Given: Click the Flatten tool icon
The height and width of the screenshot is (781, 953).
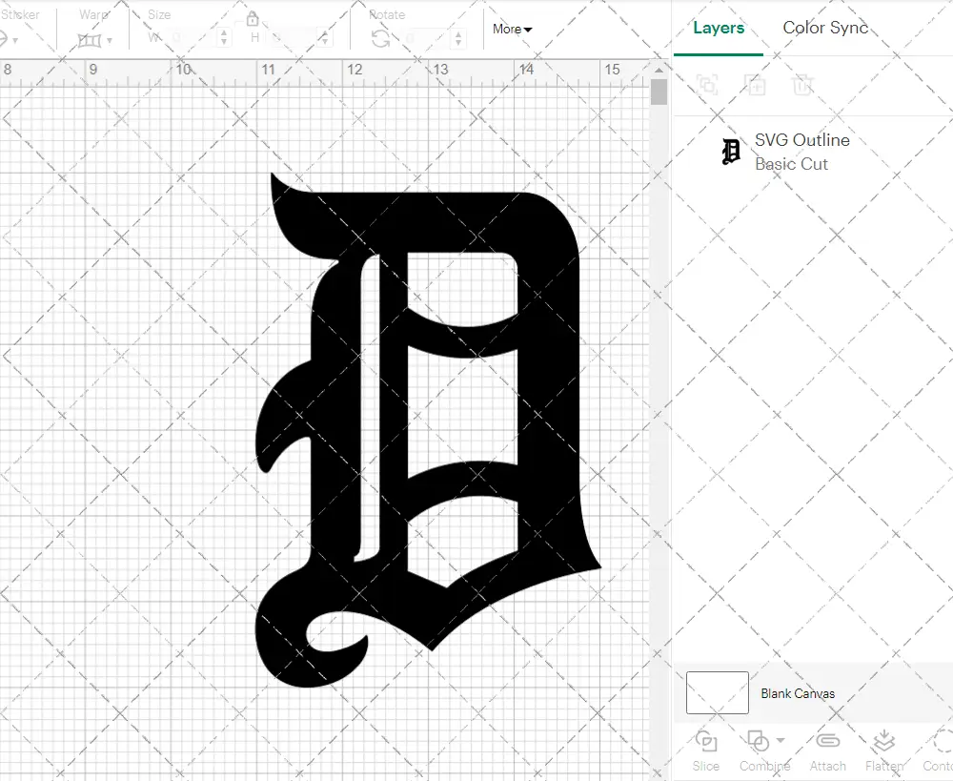Looking at the screenshot, I should tap(884, 742).
